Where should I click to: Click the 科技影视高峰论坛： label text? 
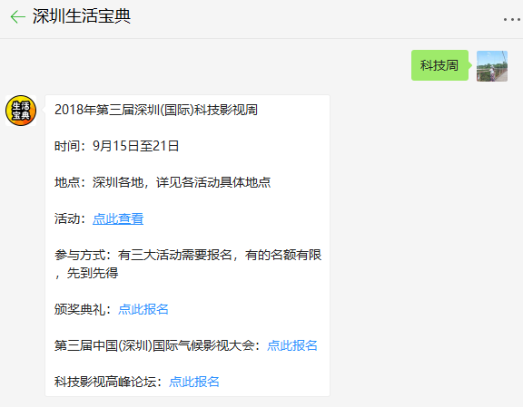(109, 382)
